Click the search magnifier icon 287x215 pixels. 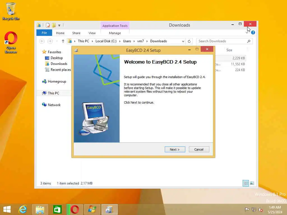point(249,41)
